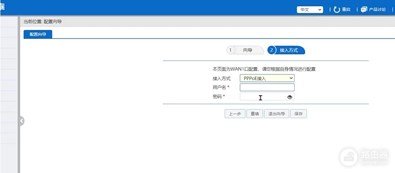Focus the 用户名 username input field
Image resolution: width=395 pixels, height=173 pixels.
pos(267,87)
